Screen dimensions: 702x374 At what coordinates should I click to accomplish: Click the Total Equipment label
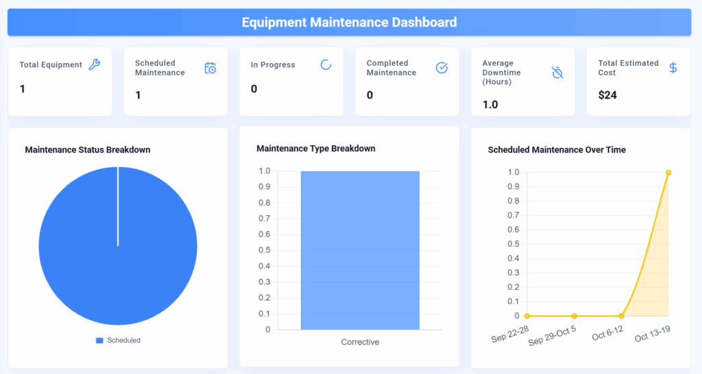coord(51,65)
